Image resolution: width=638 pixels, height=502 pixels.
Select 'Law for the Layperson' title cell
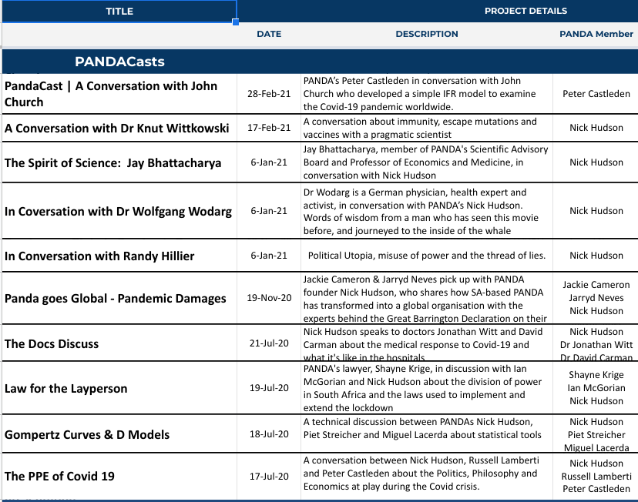click(119, 388)
